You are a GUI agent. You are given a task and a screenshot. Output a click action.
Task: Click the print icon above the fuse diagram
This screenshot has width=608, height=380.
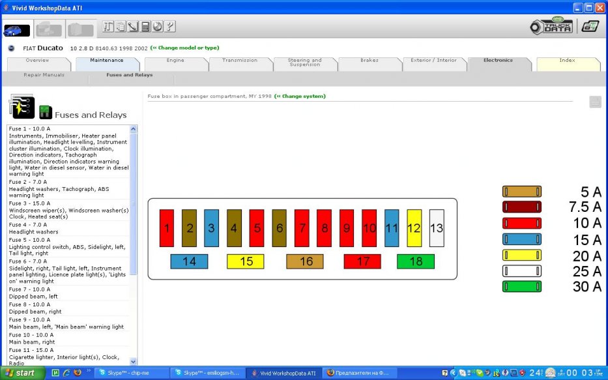tap(595, 102)
